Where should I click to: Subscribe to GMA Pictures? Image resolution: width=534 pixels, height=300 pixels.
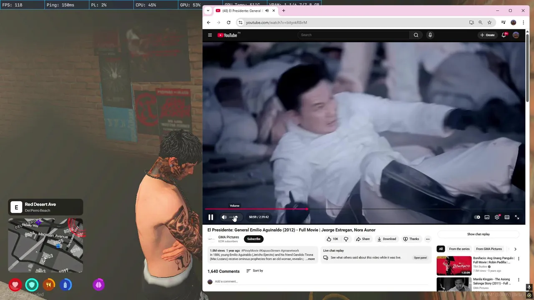pyautogui.click(x=254, y=239)
